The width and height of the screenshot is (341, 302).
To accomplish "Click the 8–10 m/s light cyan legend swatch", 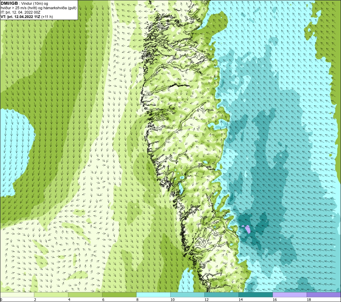I will tap(153, 295).
